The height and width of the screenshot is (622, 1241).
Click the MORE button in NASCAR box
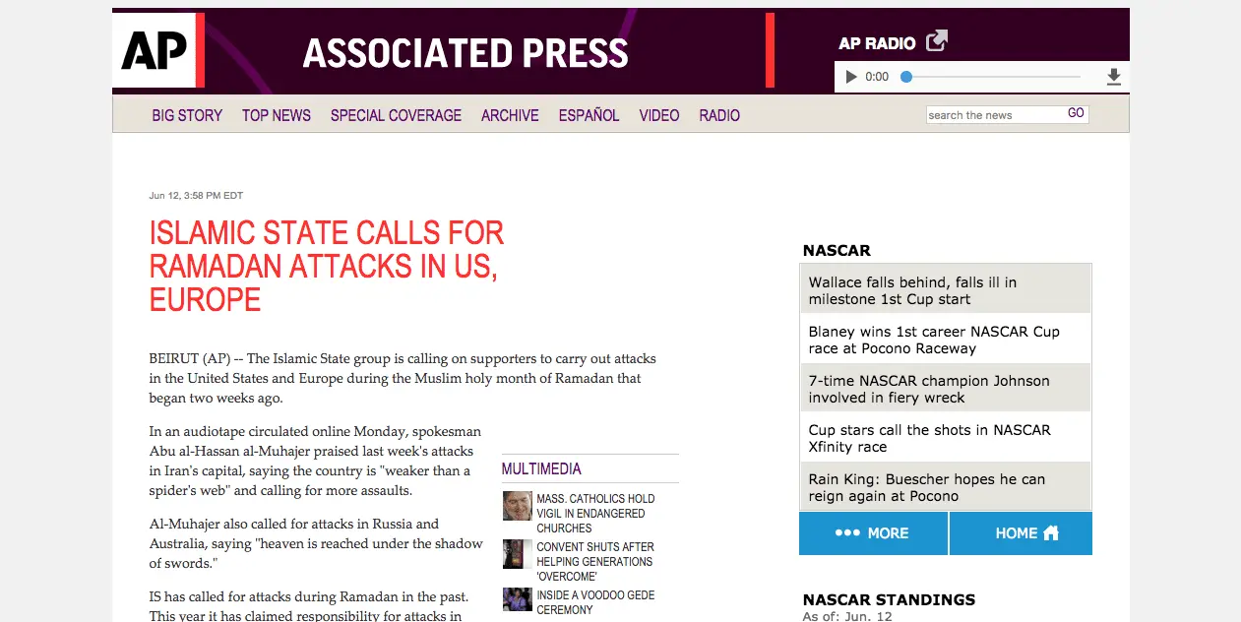click(x=873, y=533)
